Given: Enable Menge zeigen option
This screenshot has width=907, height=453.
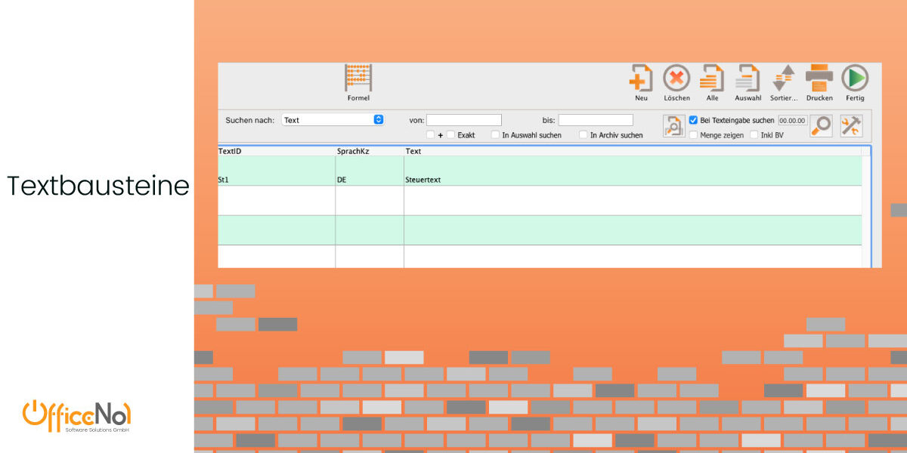Looking at the screenshot, I should (x=693, y=135).
